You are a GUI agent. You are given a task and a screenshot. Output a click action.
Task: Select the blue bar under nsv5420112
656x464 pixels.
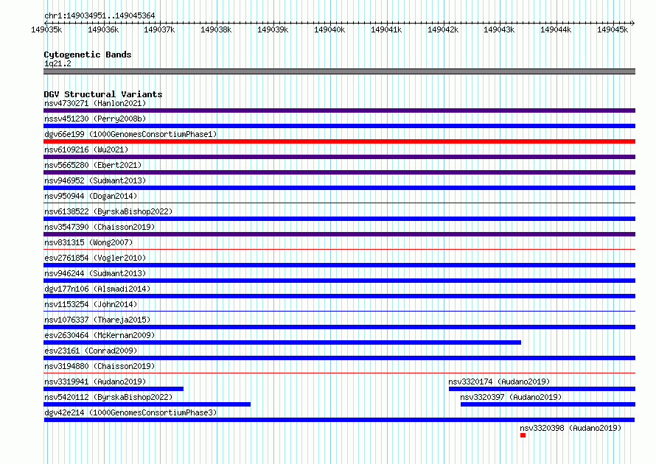(x=147, y=404)
